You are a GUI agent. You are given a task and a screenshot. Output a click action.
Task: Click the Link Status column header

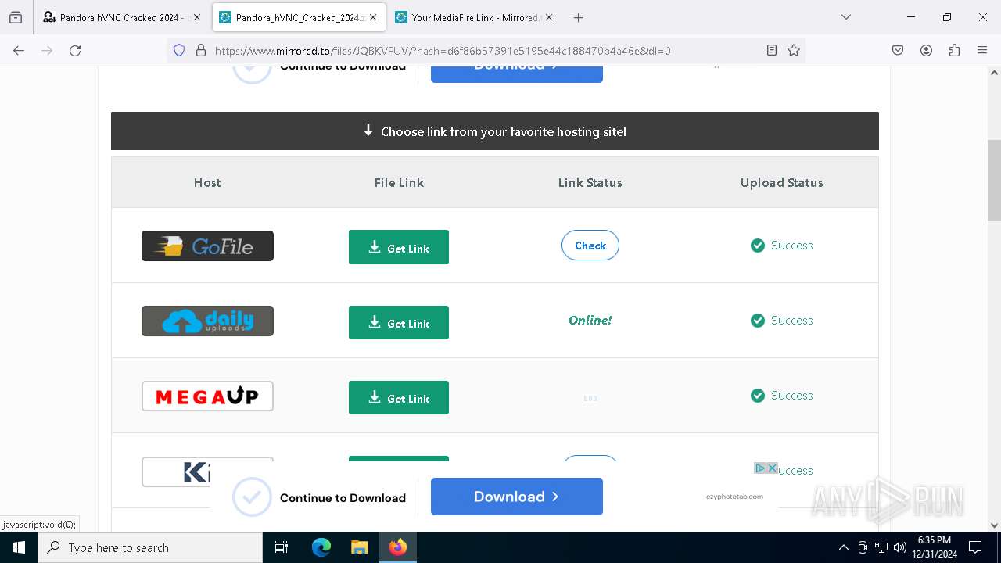590,182
